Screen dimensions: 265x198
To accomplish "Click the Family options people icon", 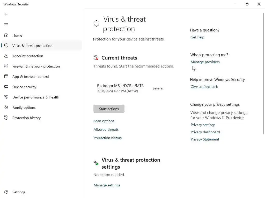I will (6, 108).
